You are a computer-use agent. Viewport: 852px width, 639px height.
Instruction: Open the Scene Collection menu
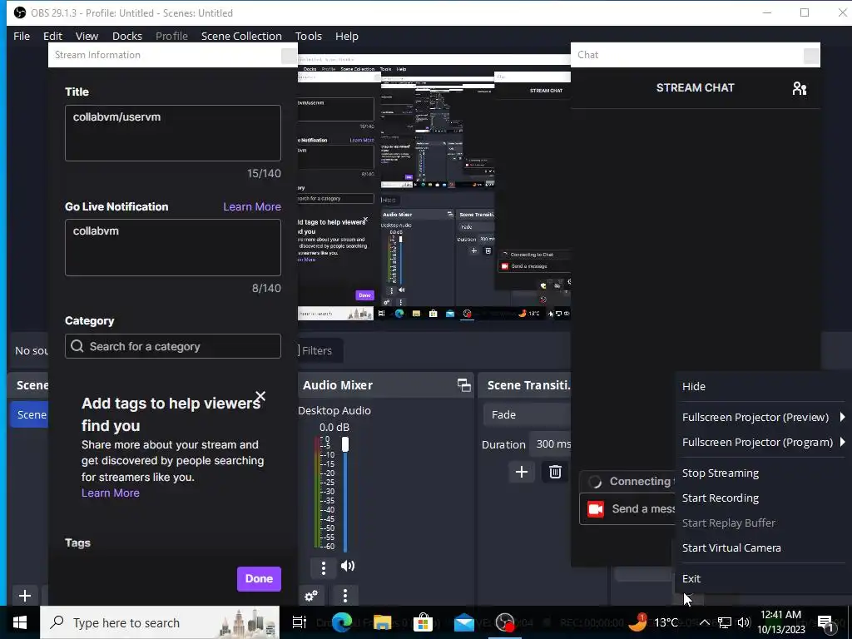241,36
